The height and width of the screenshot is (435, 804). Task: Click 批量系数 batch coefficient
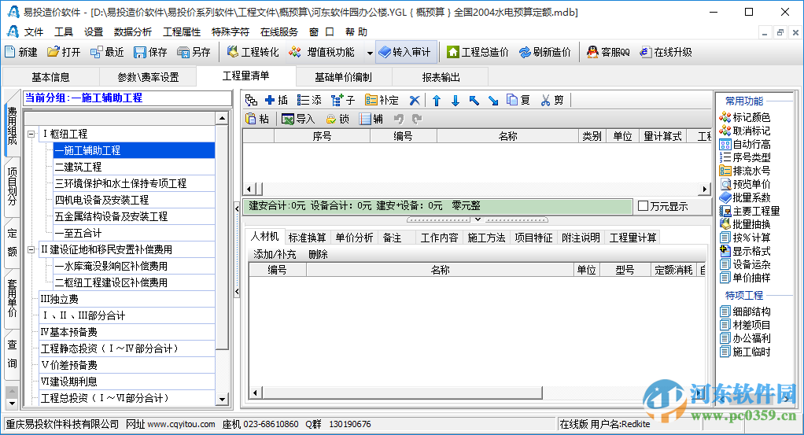pyautogui.click(x=745, y=197)
